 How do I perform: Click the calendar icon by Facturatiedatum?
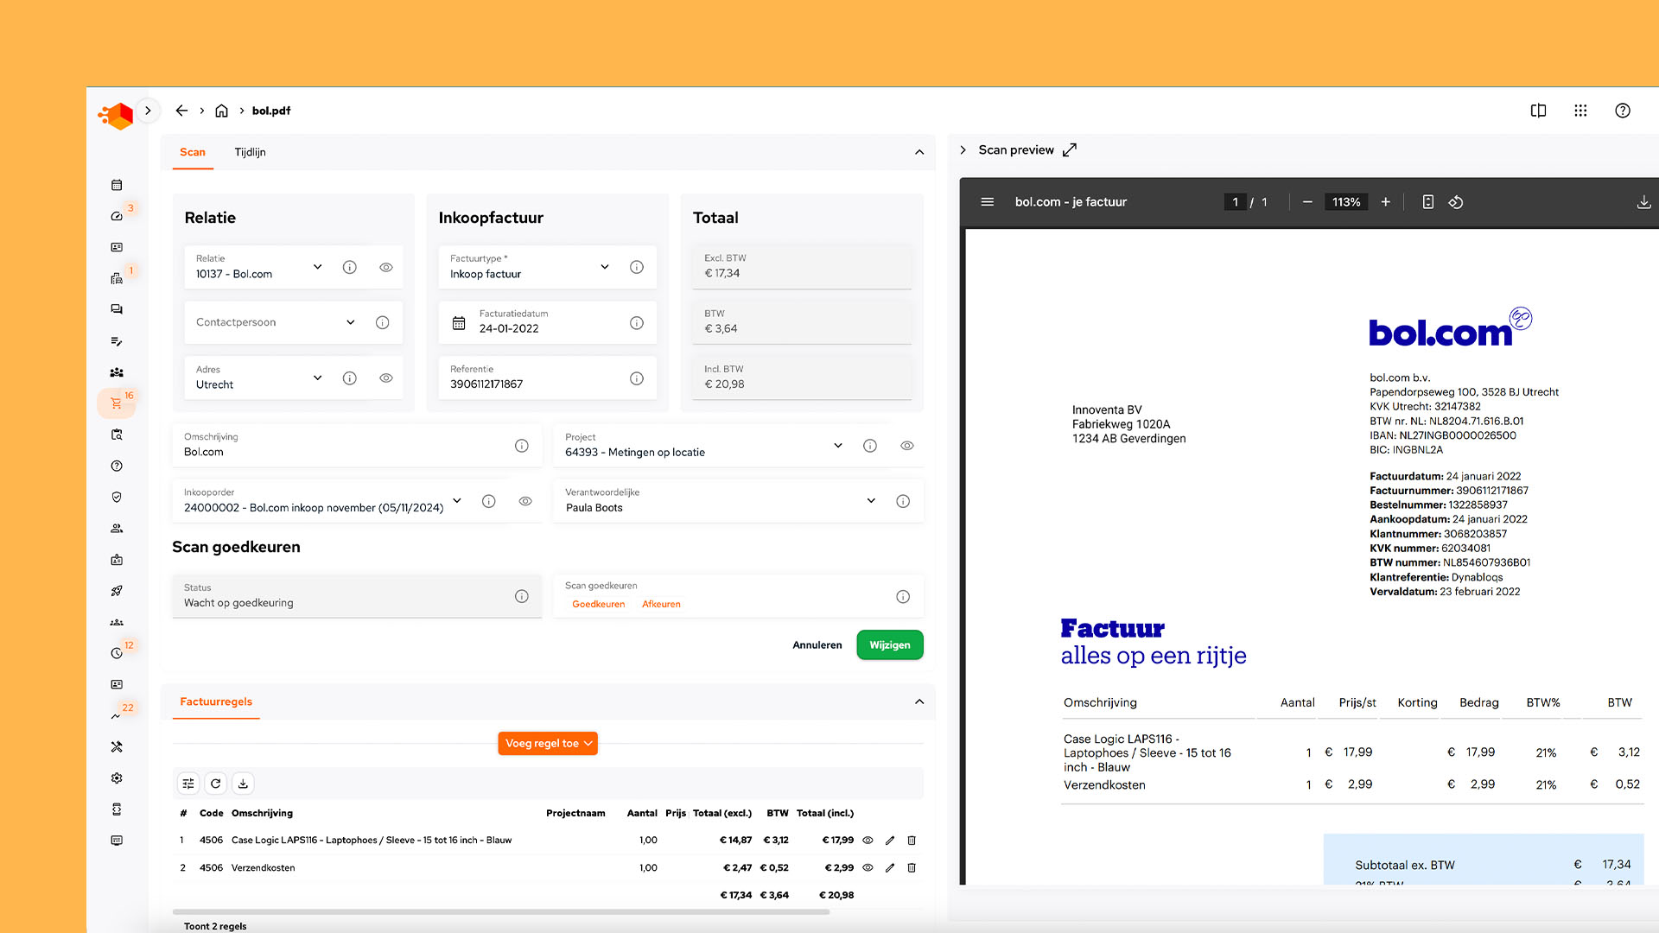[x=459, y=323]
